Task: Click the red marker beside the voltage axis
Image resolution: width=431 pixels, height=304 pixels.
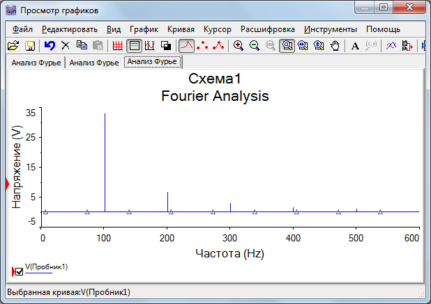Action: pyautogui.click(x=7, y=184)
